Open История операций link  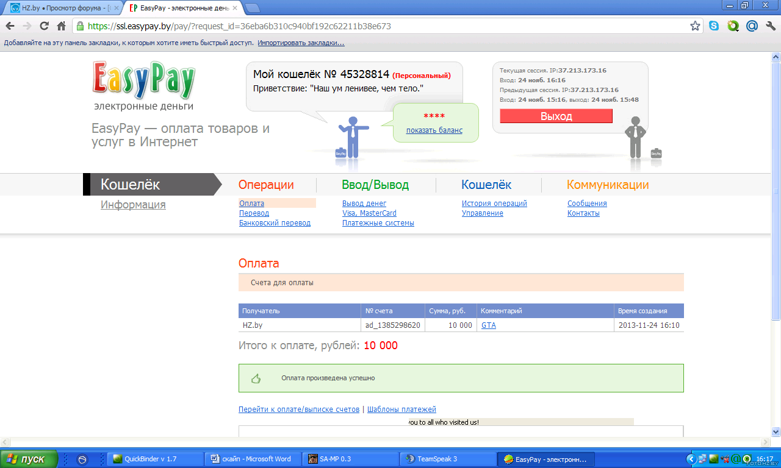pos(494,204)
